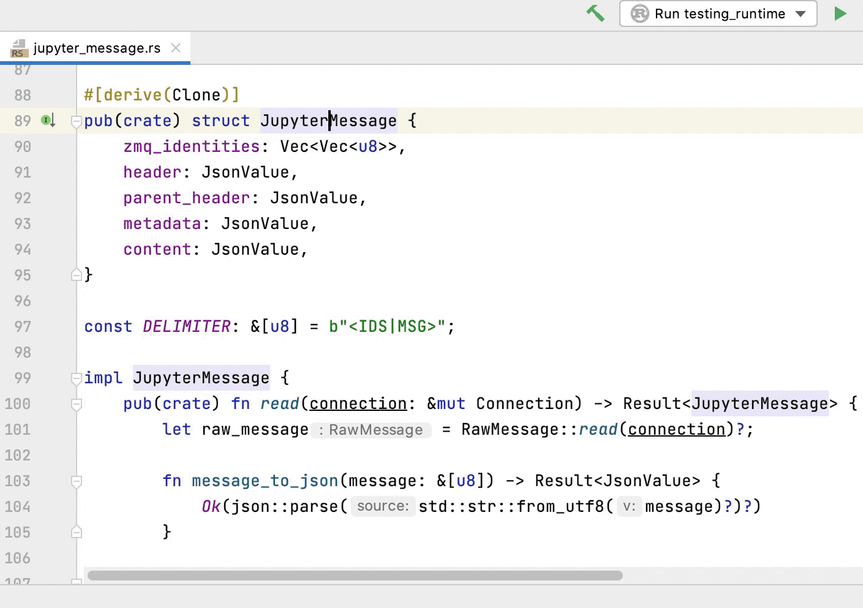Click the source: parameter hint on line 104

pos(383,506)
